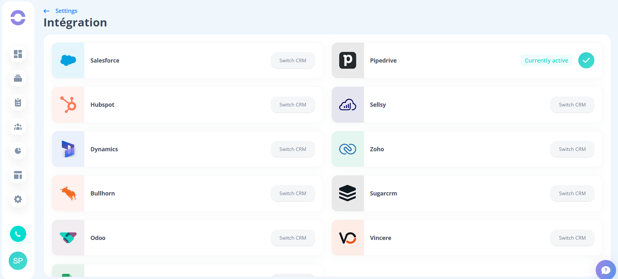The width and height of the screenshot is (618, 279).
Task: Click the back arrow next to Settings
Action: pyautogui.click(x=47, y=11)
